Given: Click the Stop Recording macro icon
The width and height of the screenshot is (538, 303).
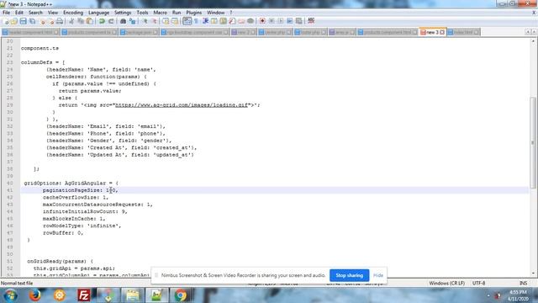Looking at the screenshot, I should 272,21.
